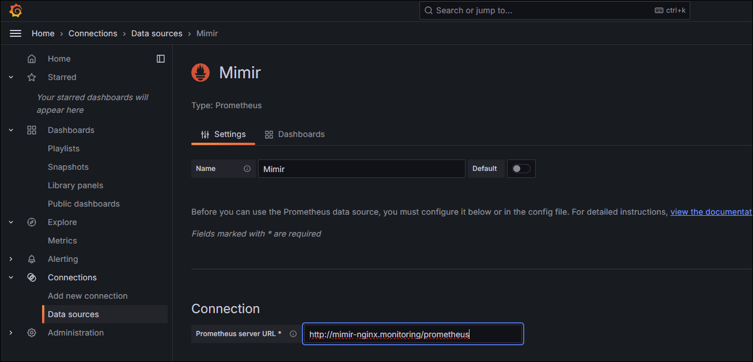Collapse the Connections section chevron
Image resolution: width=753 pixels, height=362 pixels.
click(11, 277)
